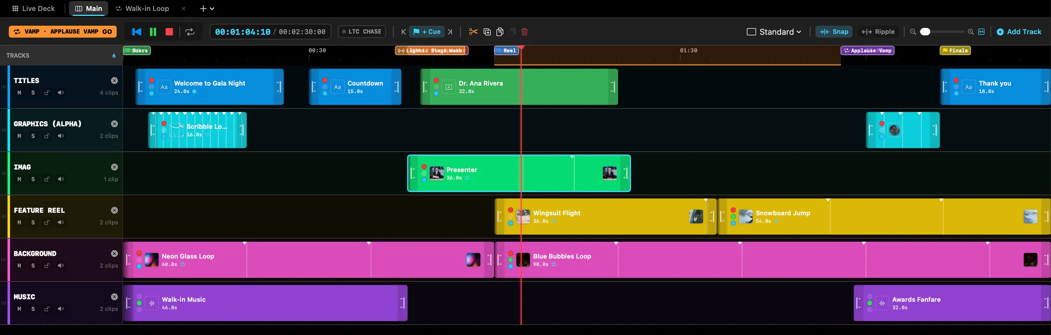
Task: Stop playback with the red stop button
Action: (x=169, y=31)
